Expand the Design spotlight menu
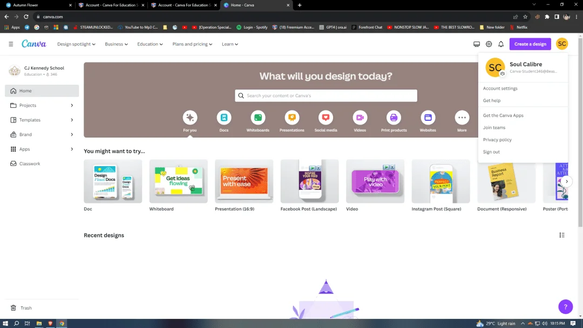The height and width of the screenshot is (328, 583). click(x=76, y=44)
